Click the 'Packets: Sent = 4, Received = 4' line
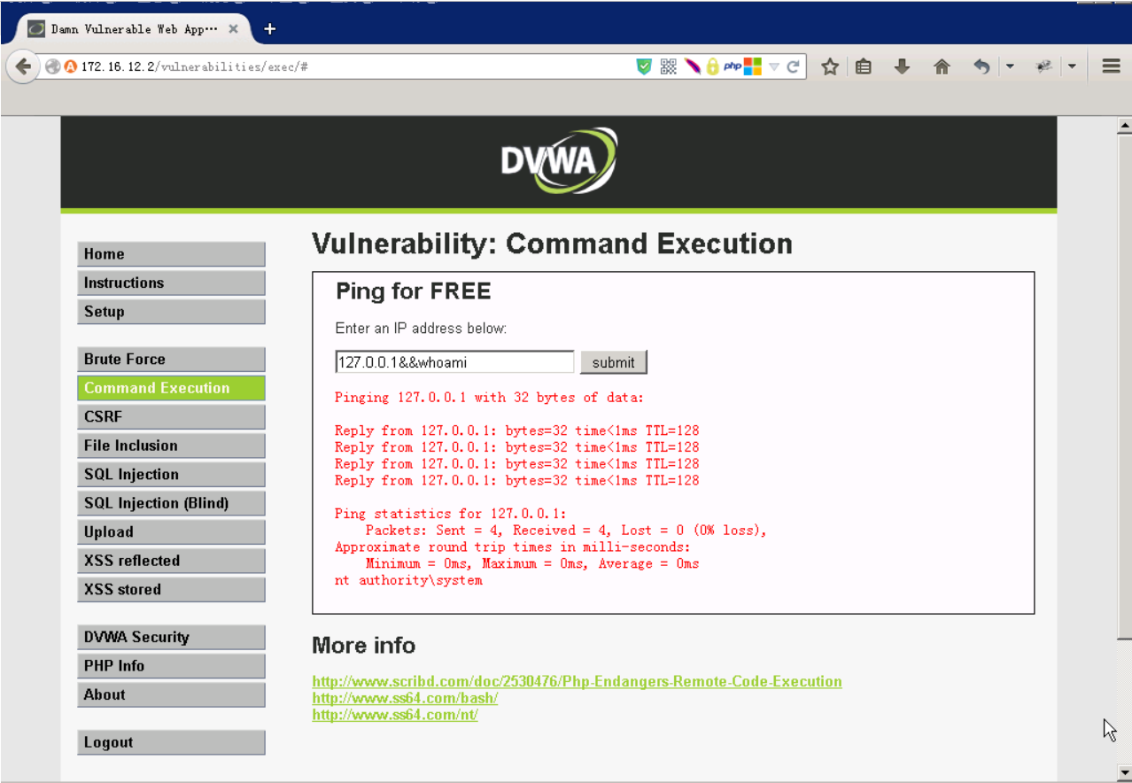Viewport: 1132px width, 783px height. [566, 531]
